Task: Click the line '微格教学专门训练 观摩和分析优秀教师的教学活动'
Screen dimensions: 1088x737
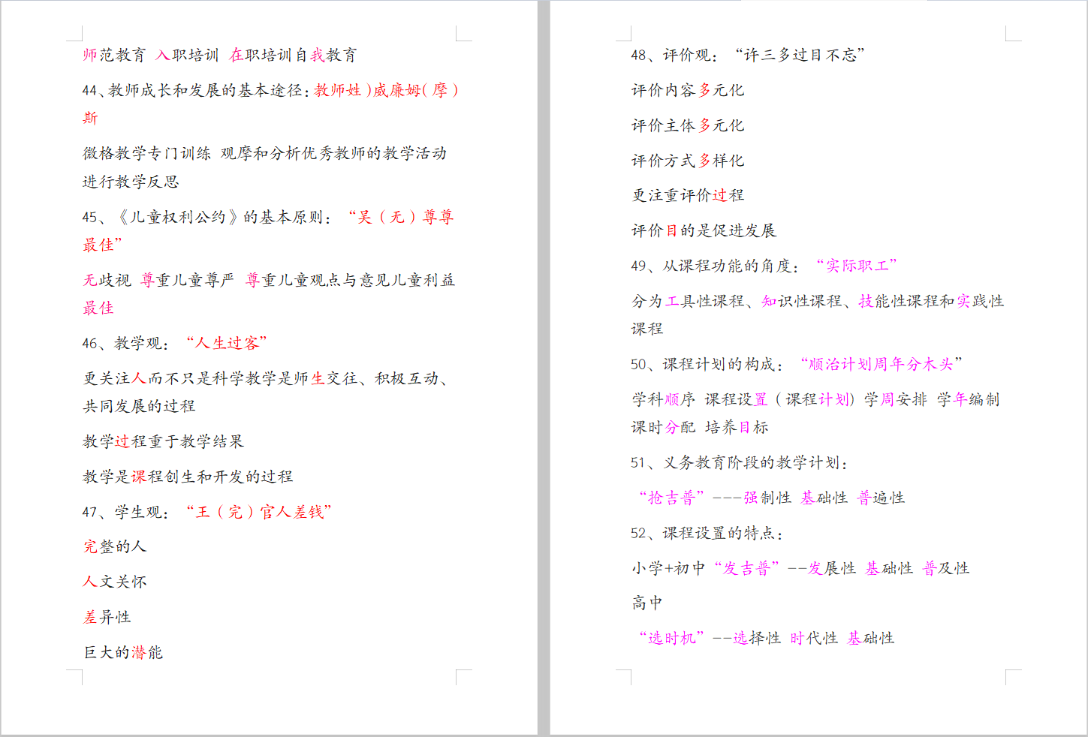Action: (x=265, y=153)
